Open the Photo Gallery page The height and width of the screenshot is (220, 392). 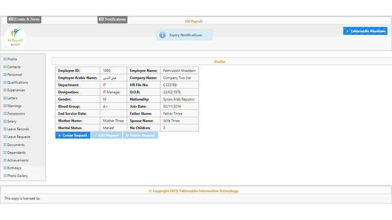pyautogui.click(x=18, y=176)
